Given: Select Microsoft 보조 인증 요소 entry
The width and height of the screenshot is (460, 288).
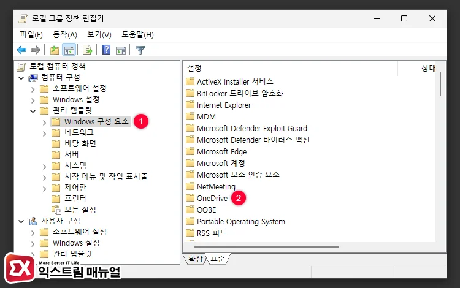Looking at the screenshot, I should [x=238, y=175].
